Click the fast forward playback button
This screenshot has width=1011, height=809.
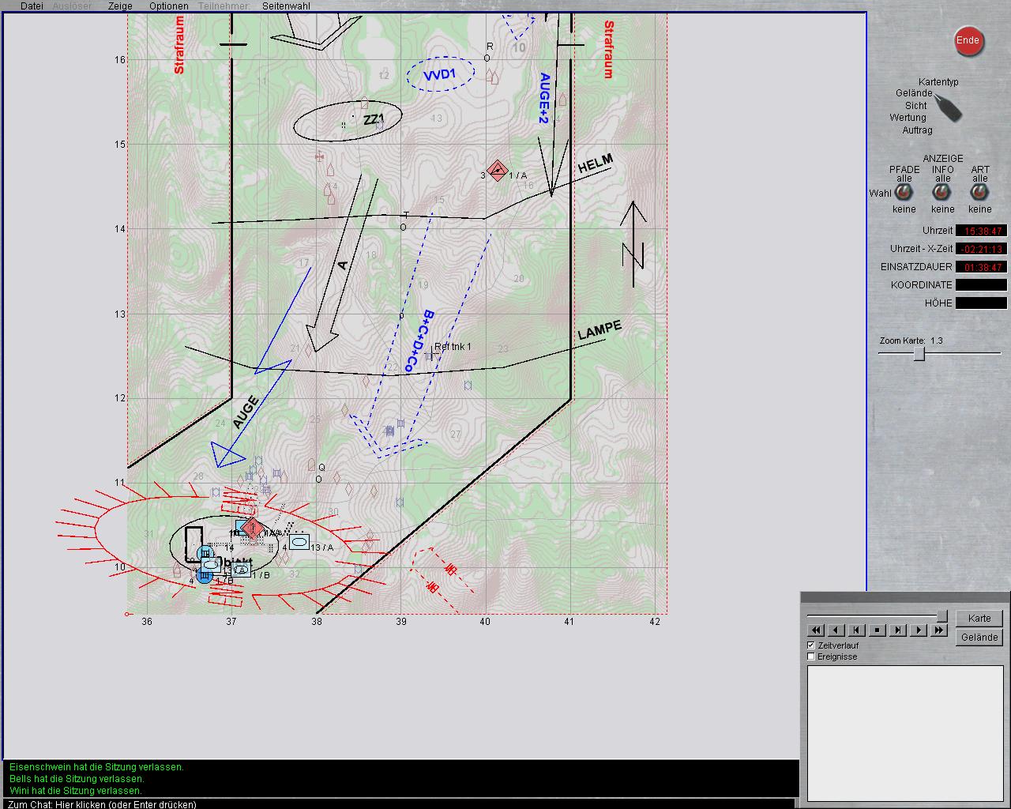pos(939,630)
